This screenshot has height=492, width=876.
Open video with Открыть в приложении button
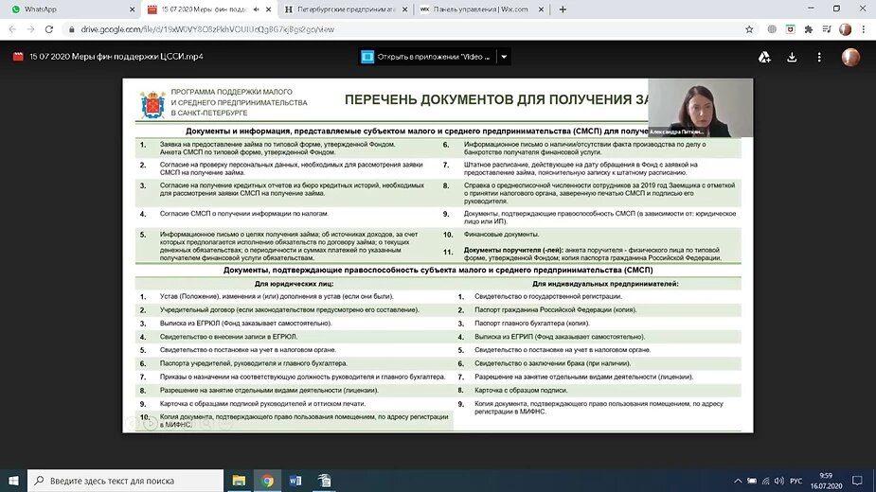(x=427, y=57)
